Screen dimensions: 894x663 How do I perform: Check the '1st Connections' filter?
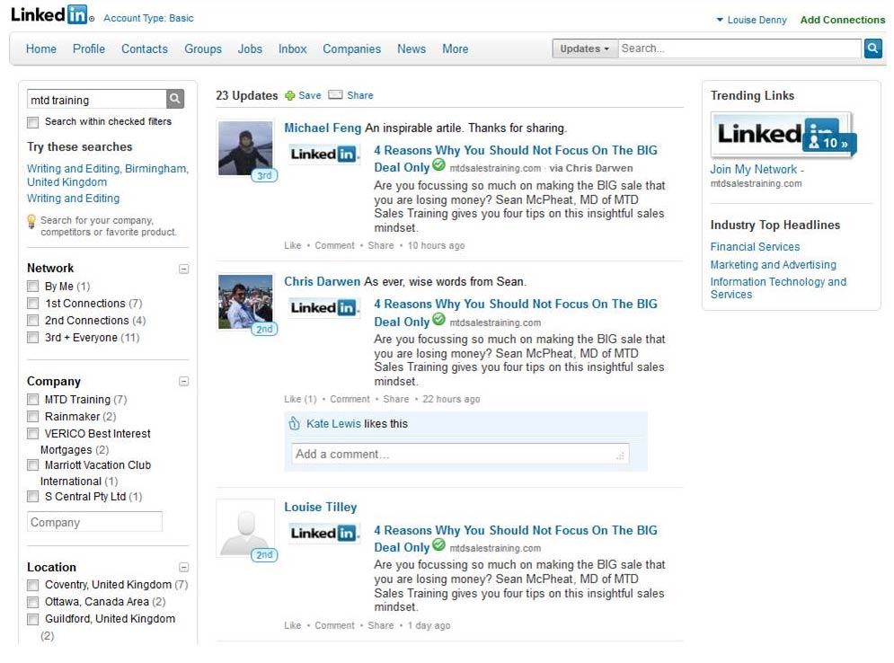[33, 304]
